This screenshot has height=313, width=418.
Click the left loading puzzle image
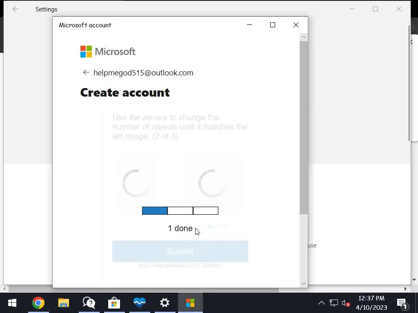(x=136, y=184)
